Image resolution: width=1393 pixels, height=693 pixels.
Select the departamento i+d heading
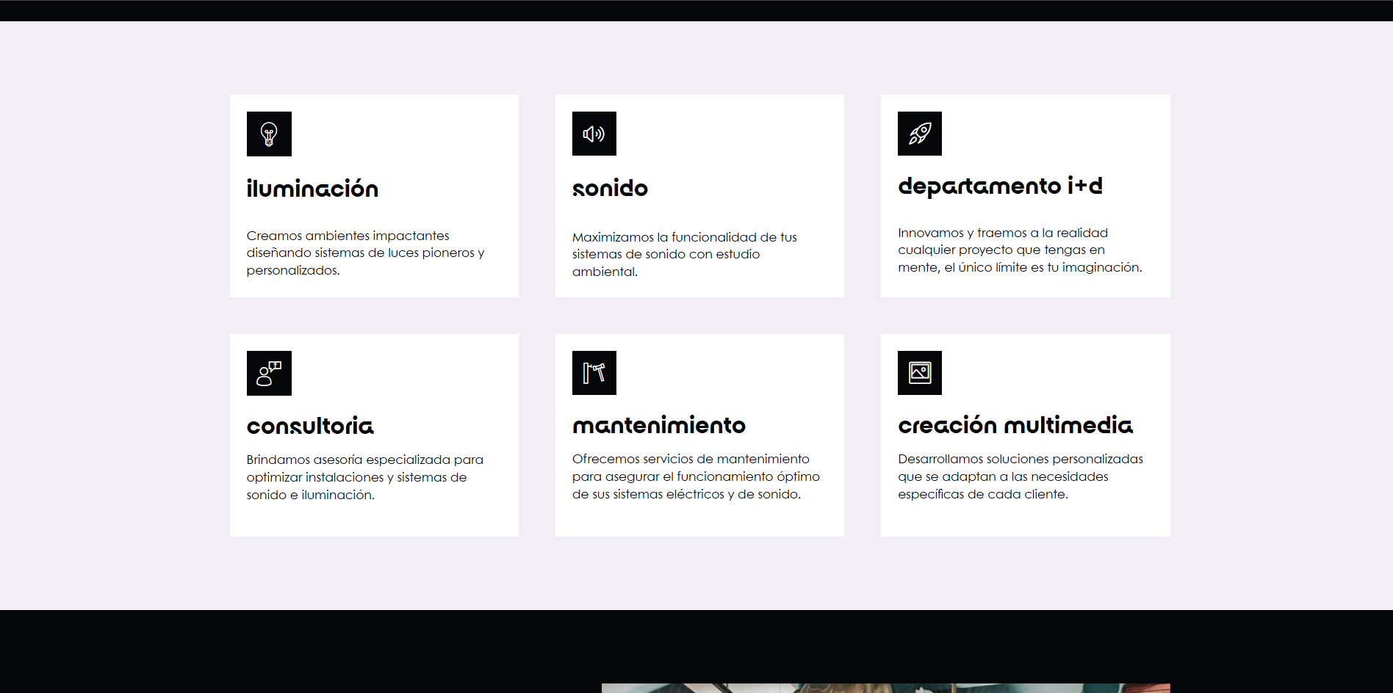pos(1000,186)
